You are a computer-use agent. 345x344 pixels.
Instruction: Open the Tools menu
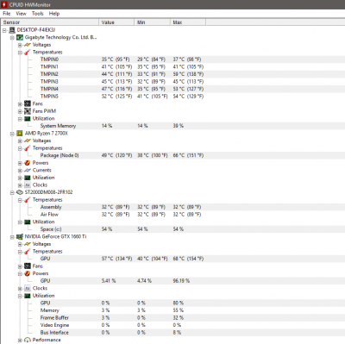(x=37, y=14)
